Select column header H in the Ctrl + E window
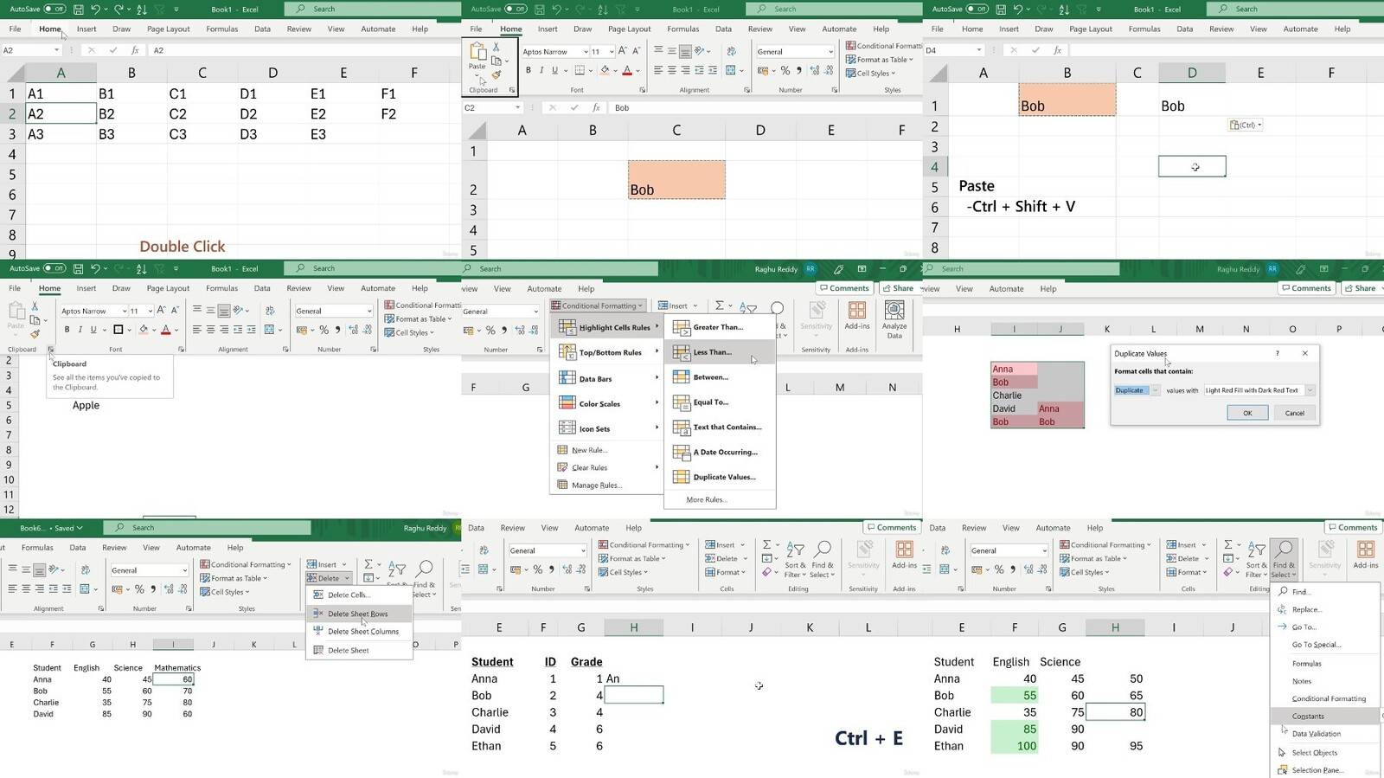 click(x=634, y=627)
